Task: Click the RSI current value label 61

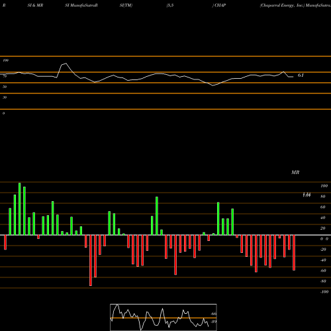Action: pos(301,75)
